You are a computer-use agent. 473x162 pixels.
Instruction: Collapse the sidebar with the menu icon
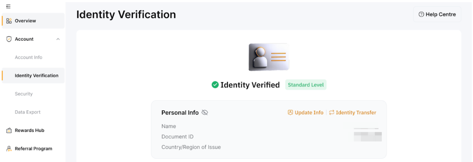8,6
